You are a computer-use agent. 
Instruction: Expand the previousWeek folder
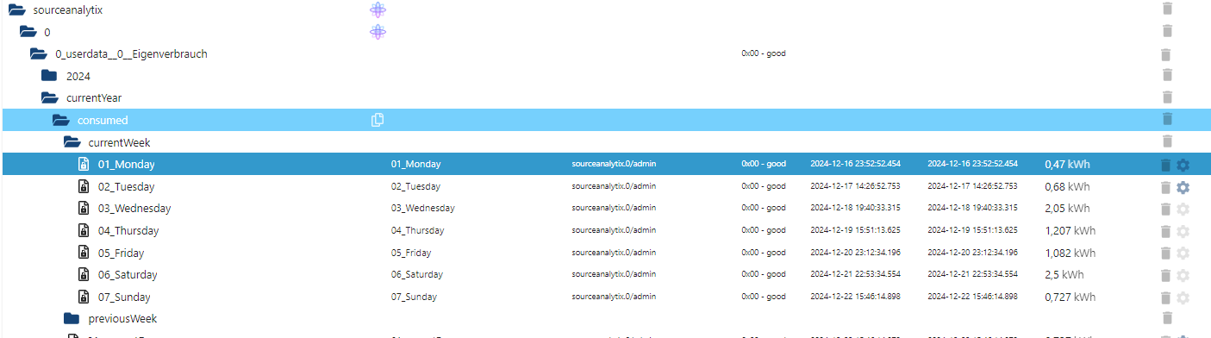[72, 319]
